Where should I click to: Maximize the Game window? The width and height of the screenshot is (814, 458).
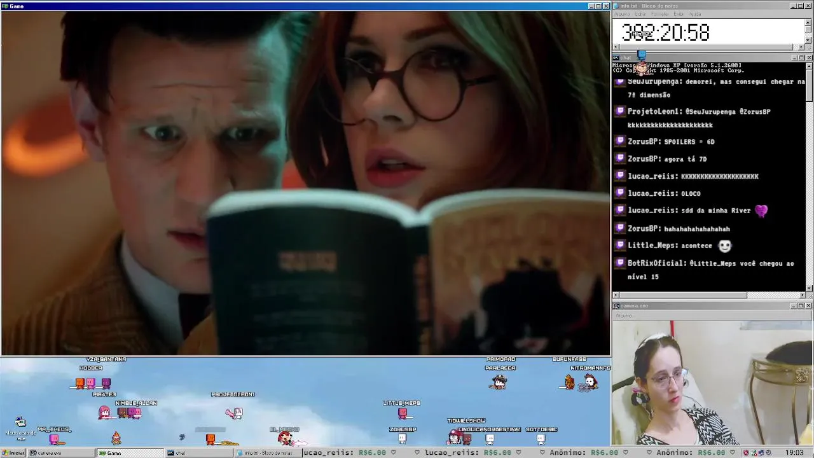coord(598,6)
